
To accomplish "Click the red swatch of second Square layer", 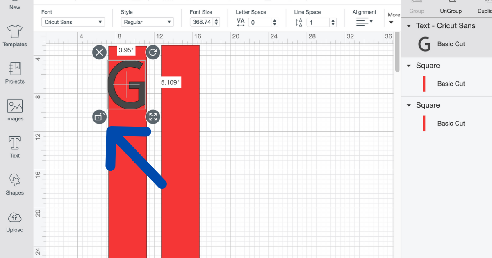I will [x=424, y=123].
